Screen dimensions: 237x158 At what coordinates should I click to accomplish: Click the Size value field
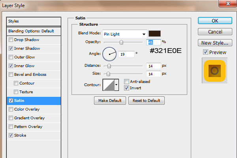(153, 74)
